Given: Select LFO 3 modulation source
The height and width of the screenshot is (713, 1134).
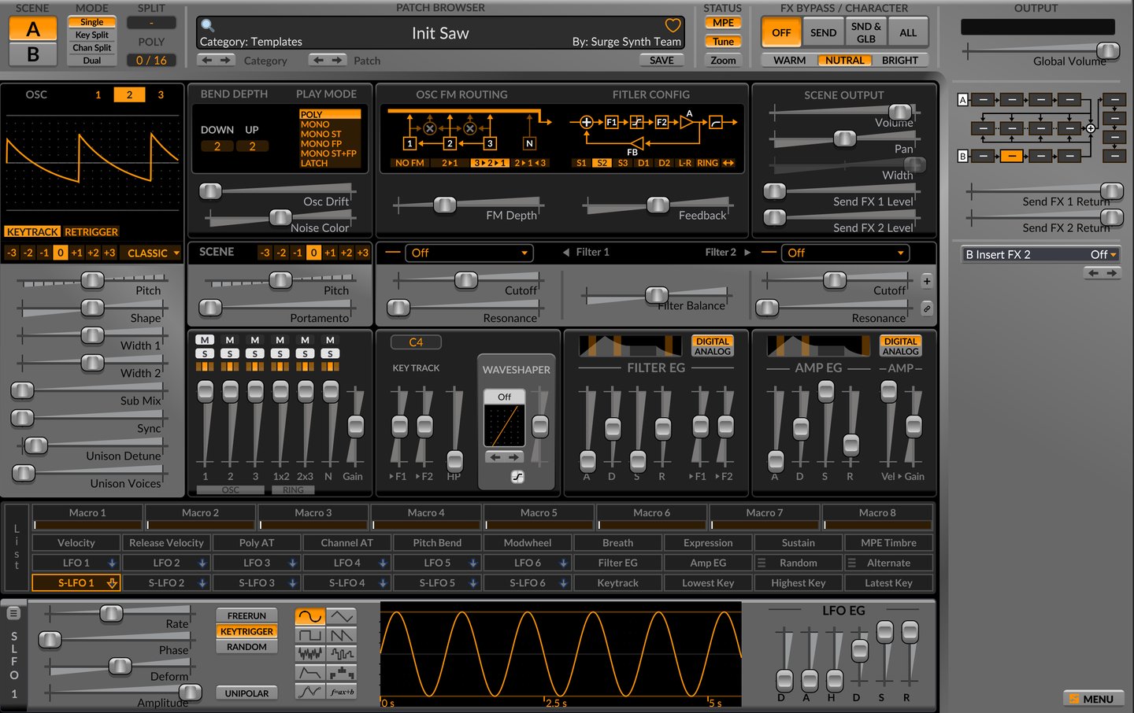Looking at the screenshot, I should (x=257, y=563).
